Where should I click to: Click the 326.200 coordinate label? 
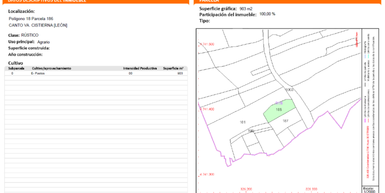[x=246, y=189]
